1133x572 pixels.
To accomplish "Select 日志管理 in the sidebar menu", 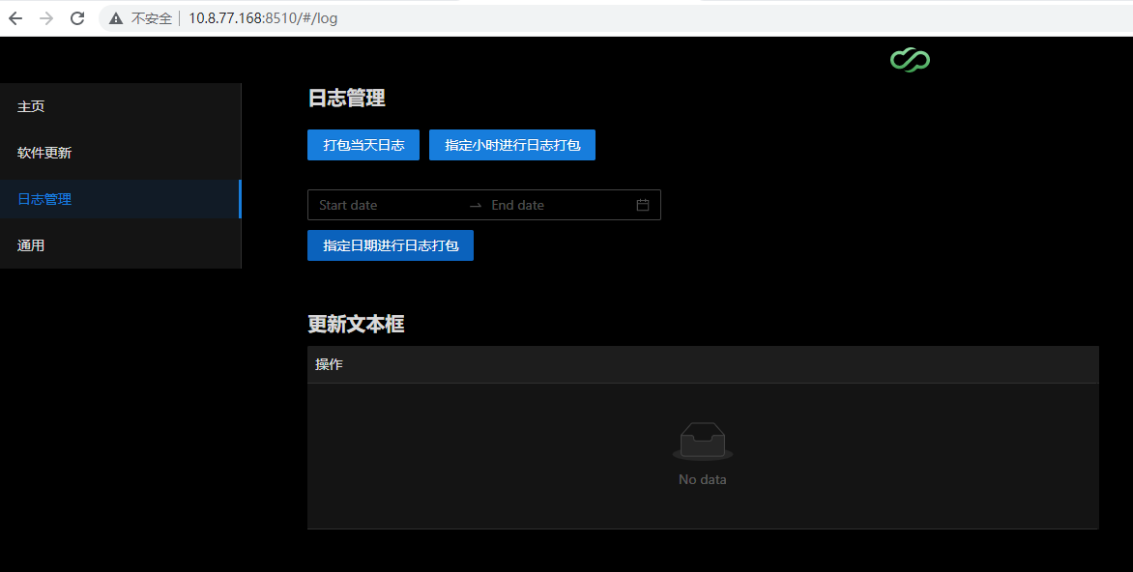I will (44, 199).
